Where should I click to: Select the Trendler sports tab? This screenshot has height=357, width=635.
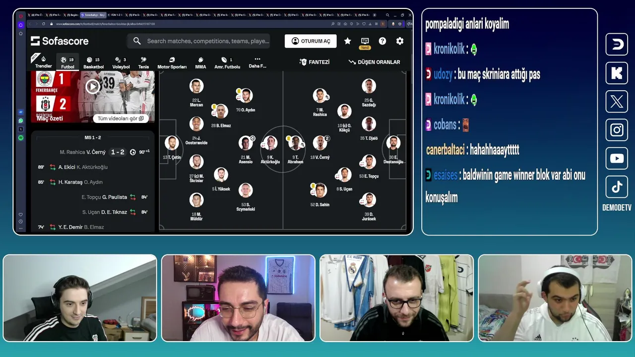43,62
